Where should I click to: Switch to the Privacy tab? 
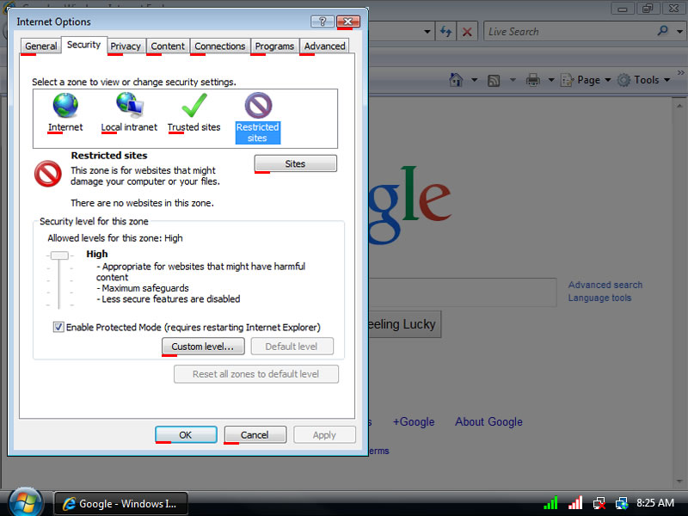point(126,46)
